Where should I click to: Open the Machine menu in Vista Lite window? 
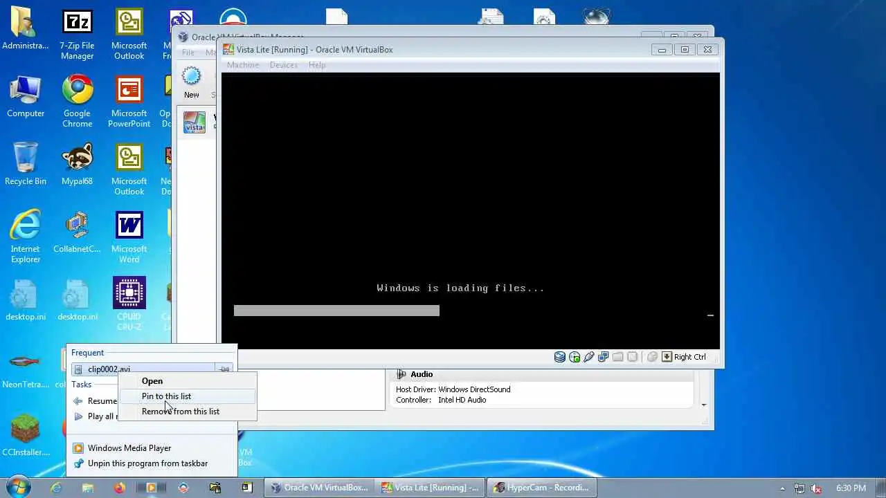point(243,65)
